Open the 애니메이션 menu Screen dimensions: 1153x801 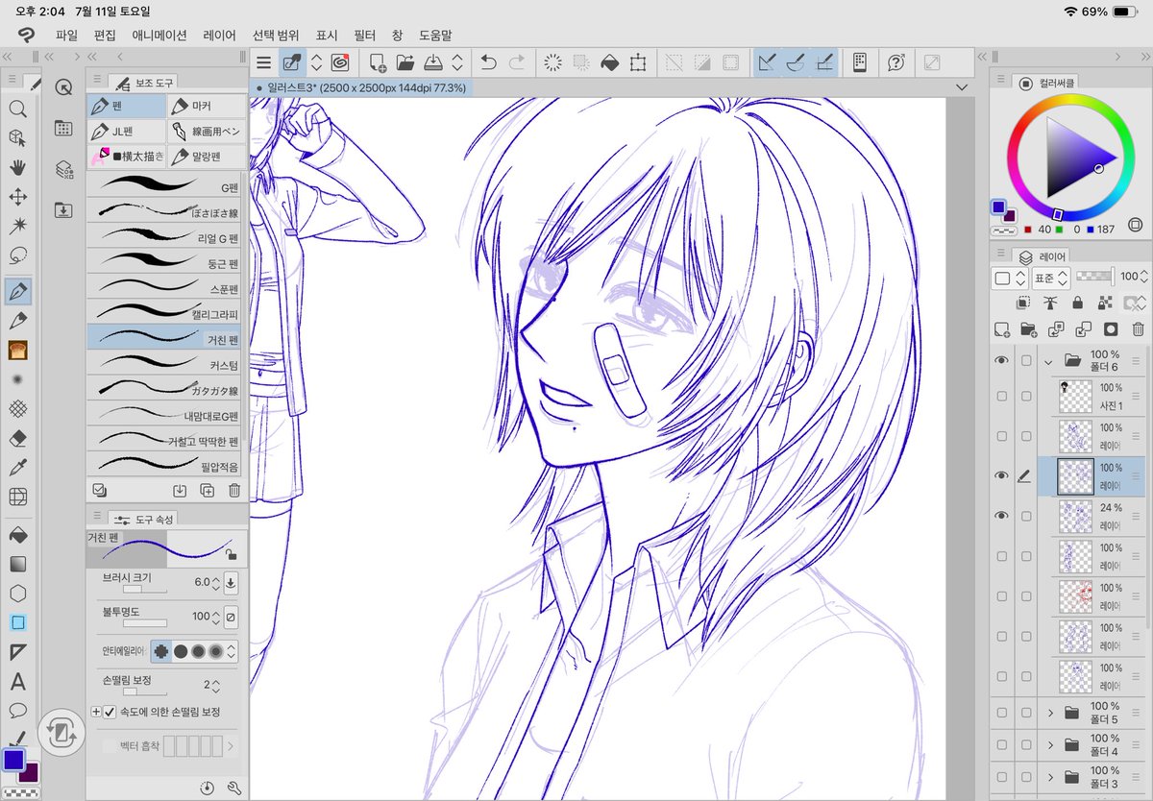[159, 35]
